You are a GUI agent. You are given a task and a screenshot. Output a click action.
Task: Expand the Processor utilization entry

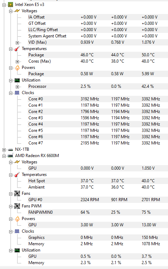click(x=18, y=87)
